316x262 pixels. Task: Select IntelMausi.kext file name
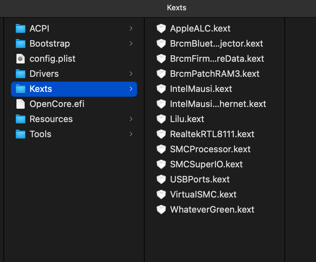click(x=201, y=89)
